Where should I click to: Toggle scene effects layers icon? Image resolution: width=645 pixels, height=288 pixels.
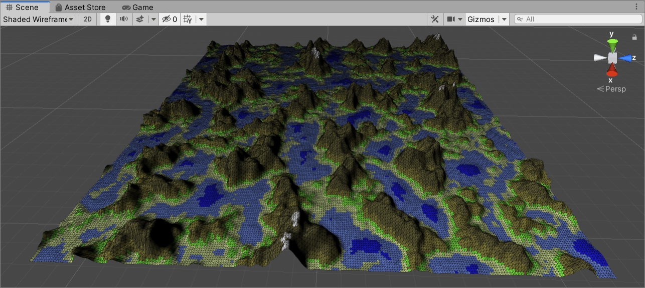pos(140,19)
